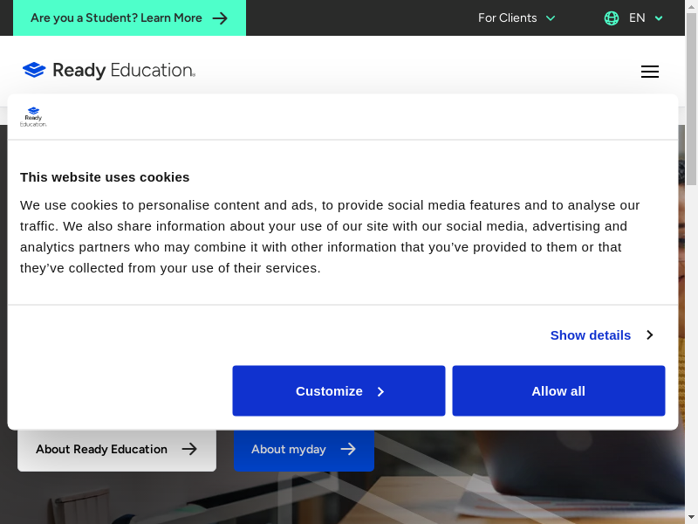
Task: Follow the 'Are you a Student? Learn More' link
Action: point(116,17)
